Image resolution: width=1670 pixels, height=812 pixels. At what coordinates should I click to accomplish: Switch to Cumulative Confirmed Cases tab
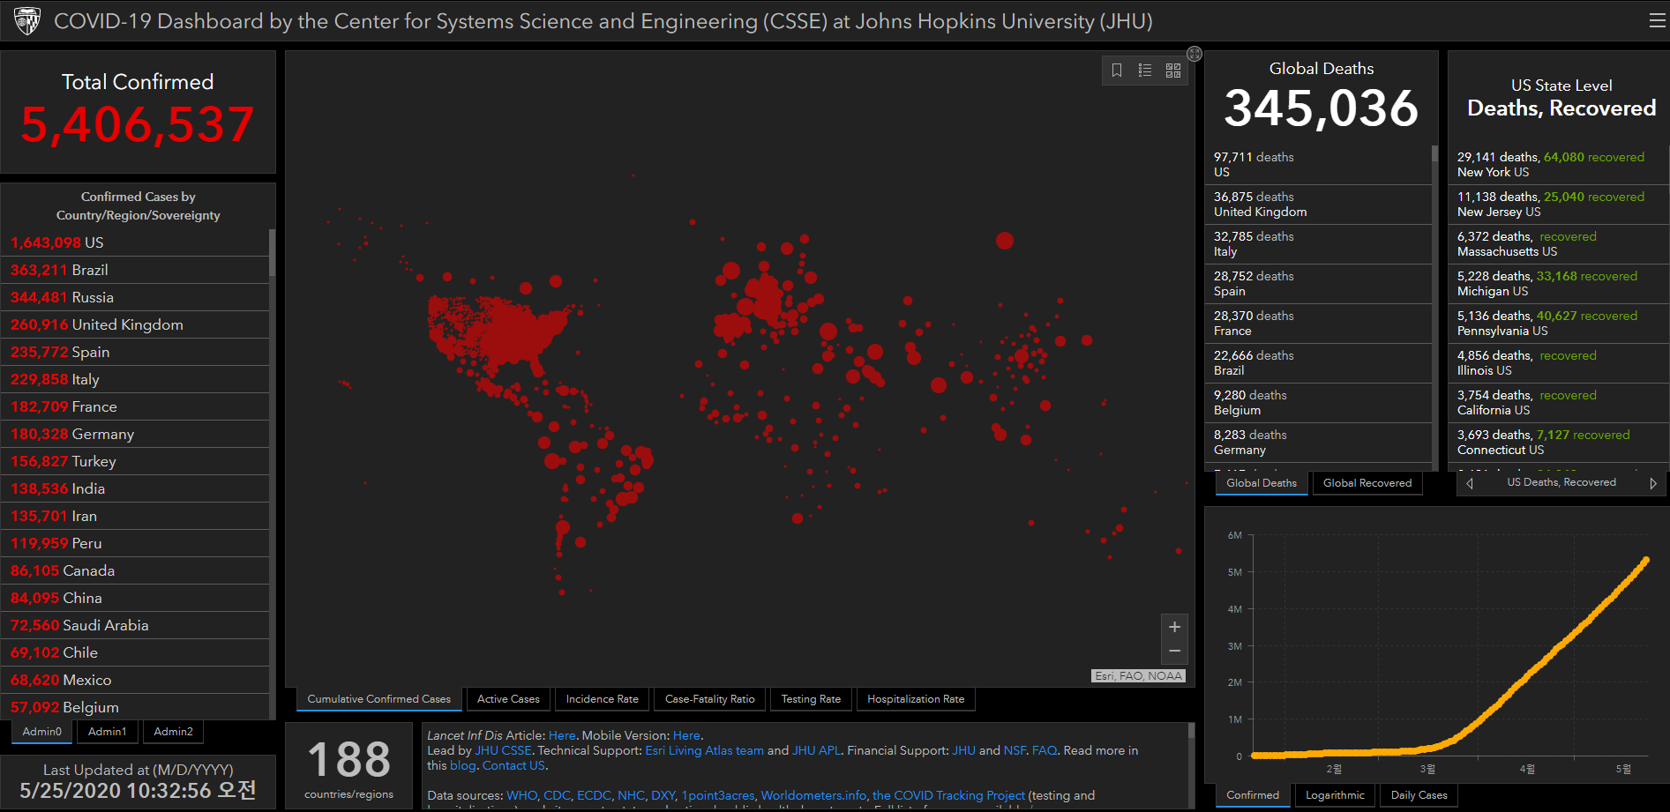[x=378, y=699]
